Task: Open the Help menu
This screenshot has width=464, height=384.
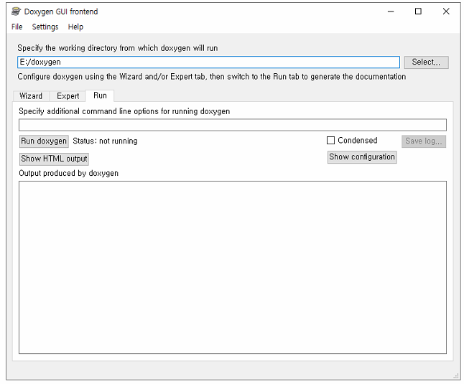Action: tap(75, 27)
